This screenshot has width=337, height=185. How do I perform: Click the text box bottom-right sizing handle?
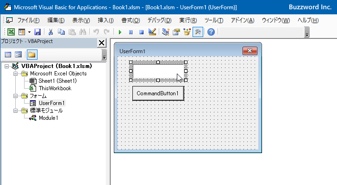click(186, 80)
